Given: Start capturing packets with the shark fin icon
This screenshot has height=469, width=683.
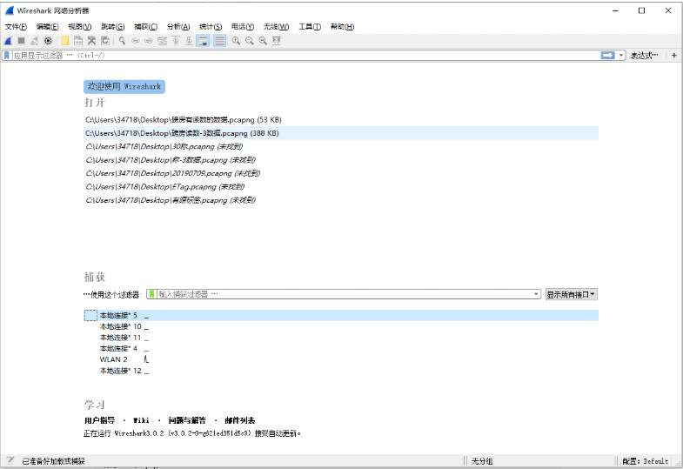Looking at the screenshot, I should [x=8, y=41].
